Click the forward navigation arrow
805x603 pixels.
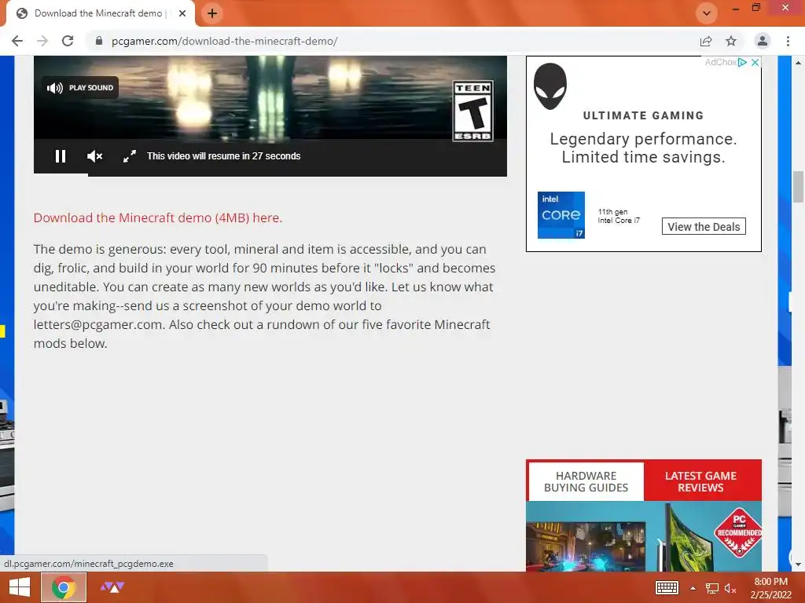tap(42, 41)
